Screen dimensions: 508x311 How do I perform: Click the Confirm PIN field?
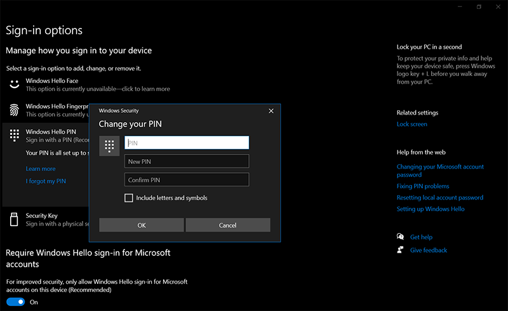187,180
